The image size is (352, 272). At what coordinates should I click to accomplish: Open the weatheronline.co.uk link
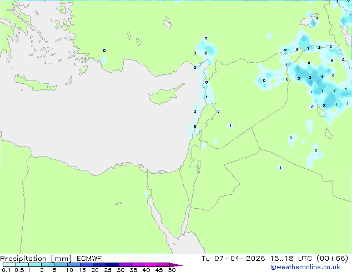click(x=305, y=268)
